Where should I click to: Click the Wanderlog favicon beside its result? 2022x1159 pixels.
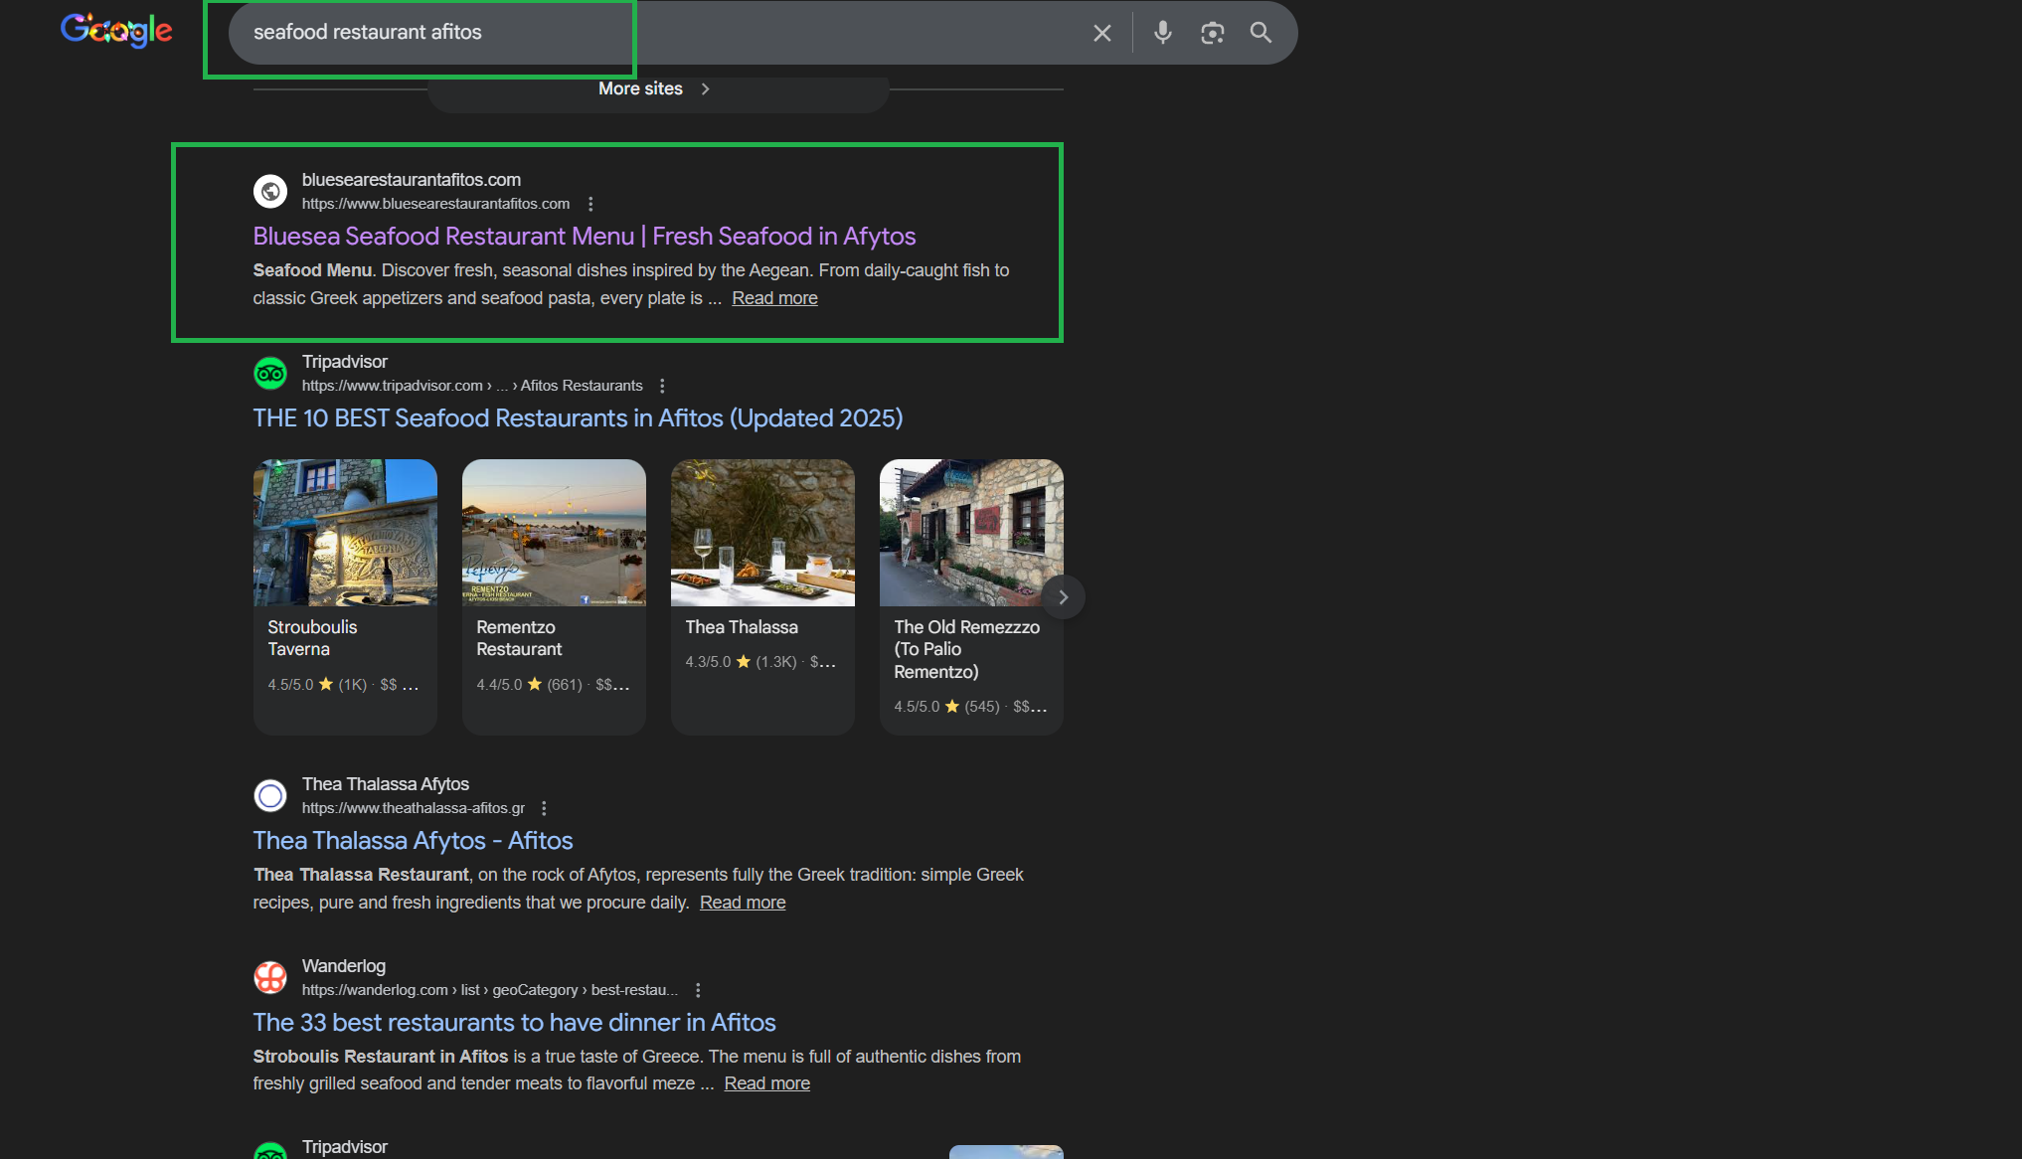pyautogui.click(x=269, y=977)
